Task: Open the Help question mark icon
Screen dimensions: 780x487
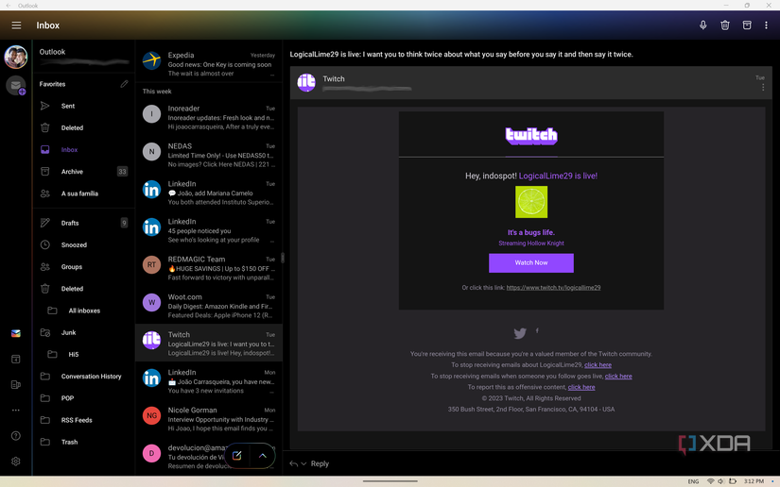Action: pos(16,436)
